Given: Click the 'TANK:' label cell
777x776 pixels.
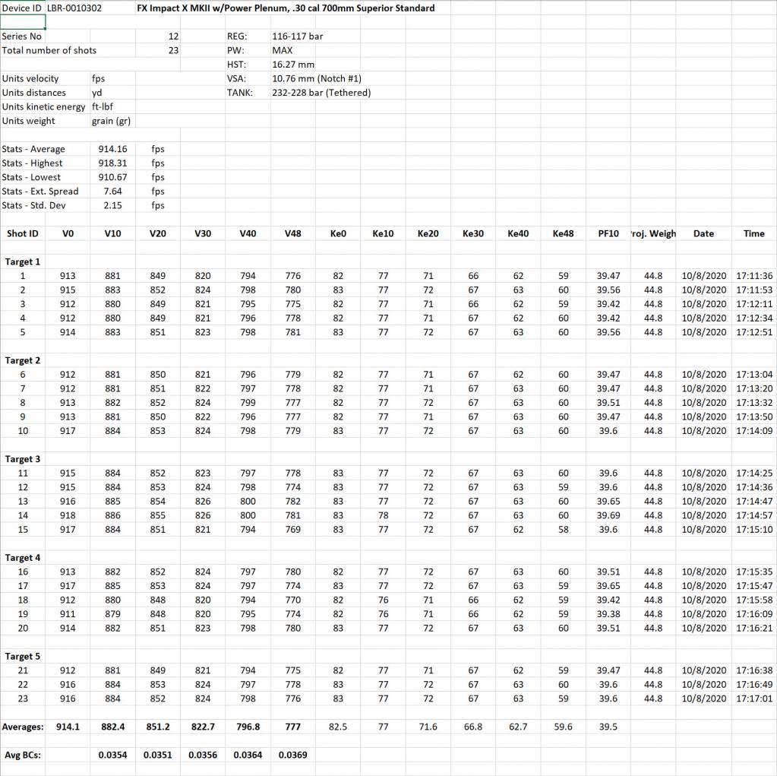Looking at the screenshot, I should 240,92.
